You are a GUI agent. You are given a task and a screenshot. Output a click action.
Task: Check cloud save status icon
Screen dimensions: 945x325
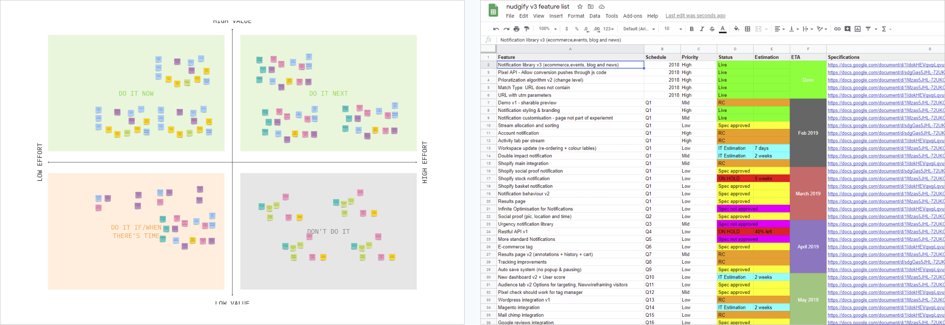[x=602, y=7]
